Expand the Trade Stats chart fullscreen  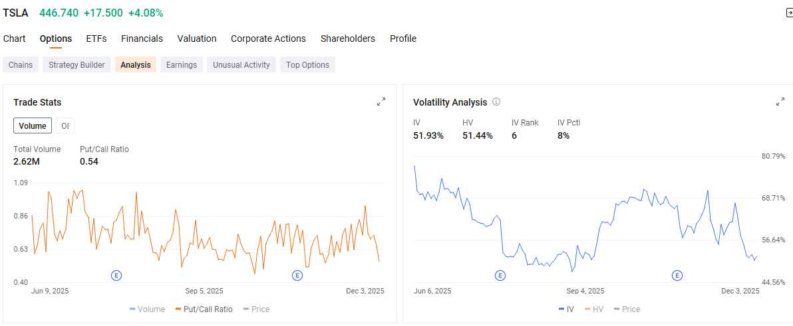pos(381,102)
